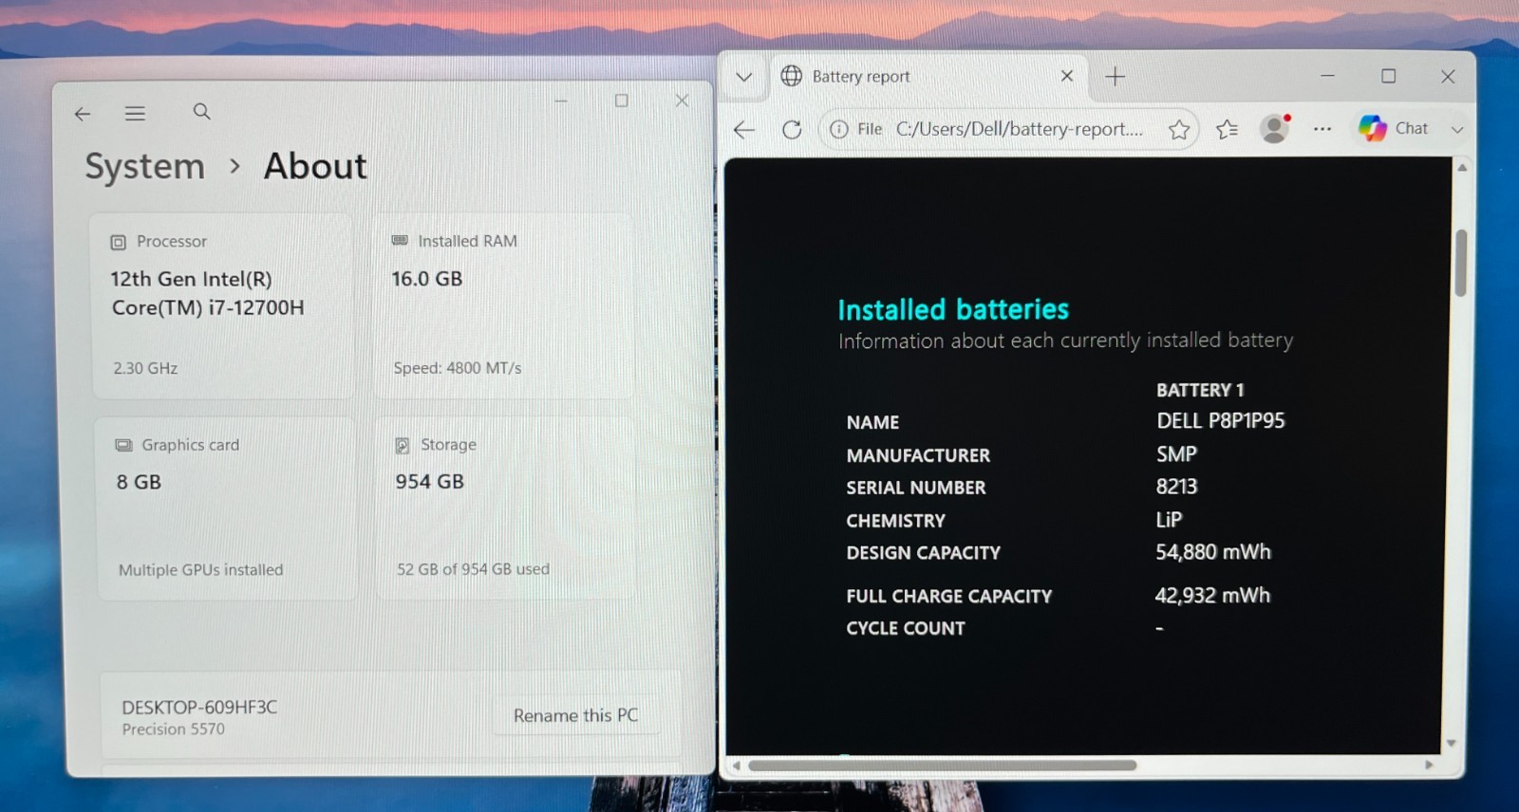The height and width of the screenshot is (812, 1519).
Task: Open the Favorites list icon
Action: pyautogui.click(x=1228, y=129)
